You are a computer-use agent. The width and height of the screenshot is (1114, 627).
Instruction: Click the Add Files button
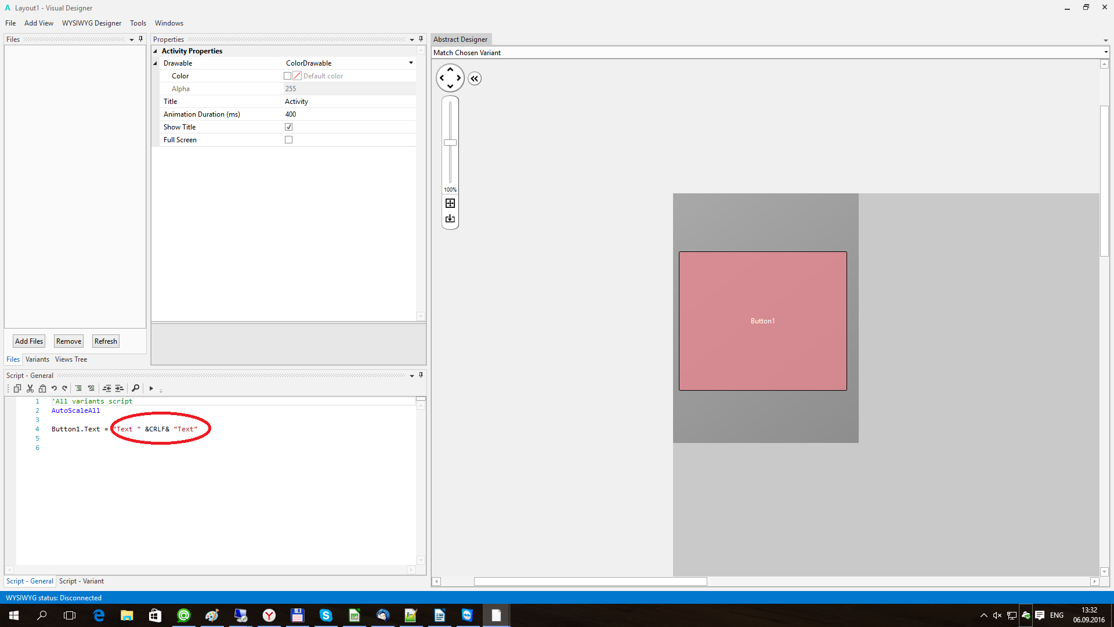click(x=29, y=341)
